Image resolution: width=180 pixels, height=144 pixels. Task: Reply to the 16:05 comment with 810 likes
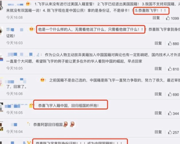pyautogui.click(x=158, y=69)
